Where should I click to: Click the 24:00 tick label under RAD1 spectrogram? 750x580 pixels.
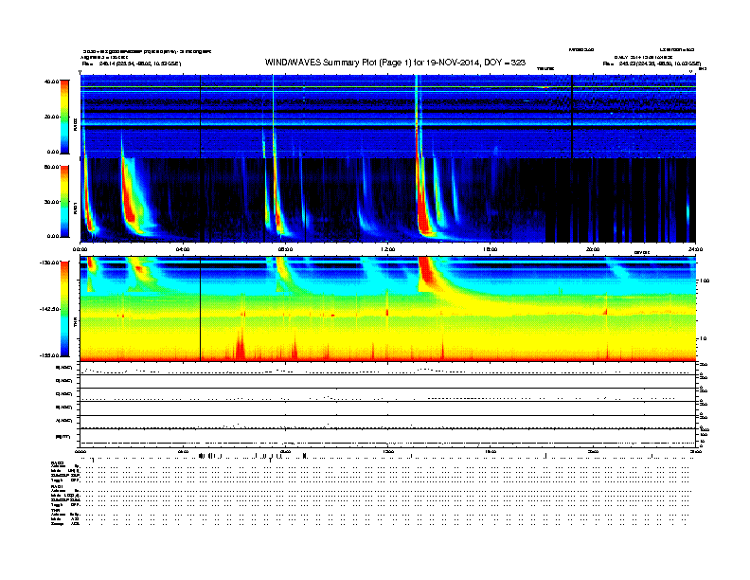[695, 249]
